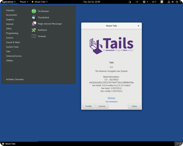Image resolution: width=183 pixels, height=146 pixels.
Task: Start Pidgin Internet Messenger
Action: click(x=47, y=24)
